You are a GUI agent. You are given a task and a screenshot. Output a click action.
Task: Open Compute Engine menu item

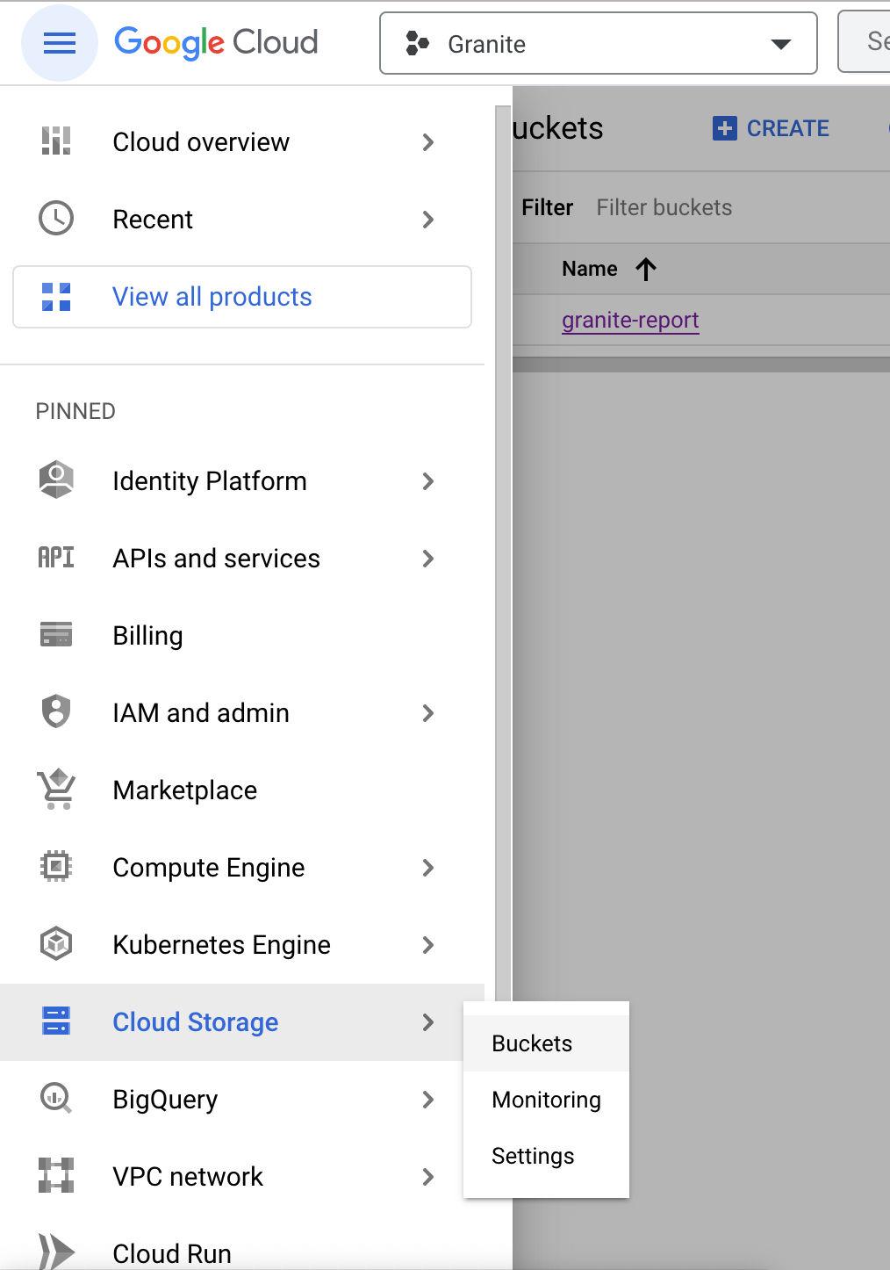242,867
